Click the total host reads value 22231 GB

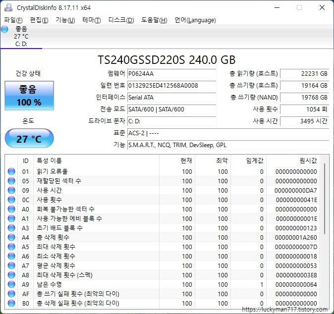click(x=305, y=74)
